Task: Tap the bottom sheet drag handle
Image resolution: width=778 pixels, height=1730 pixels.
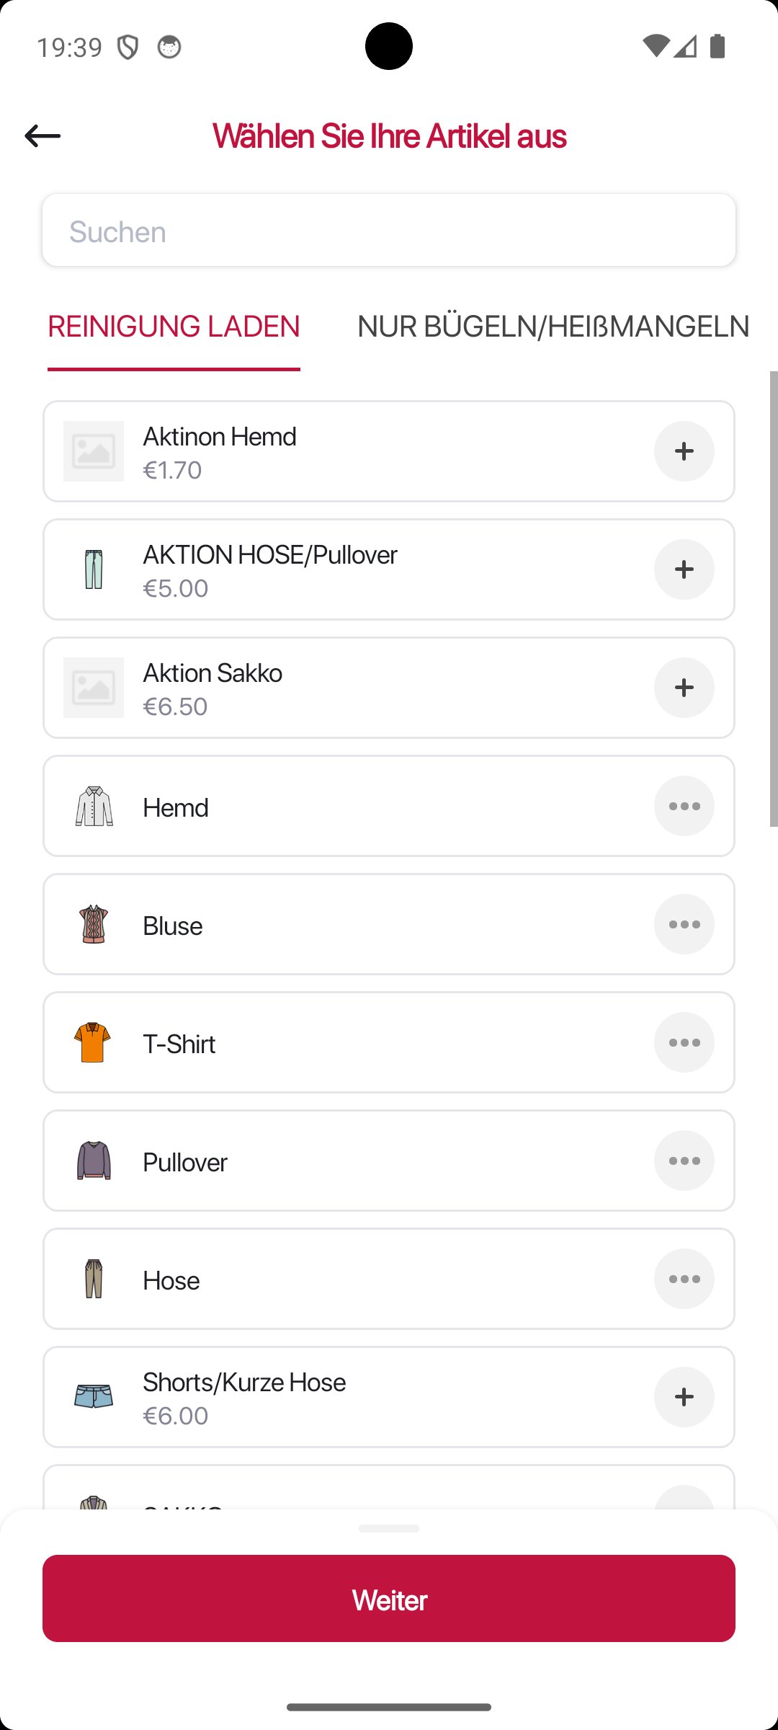Action: click(x=389, y=1528)
